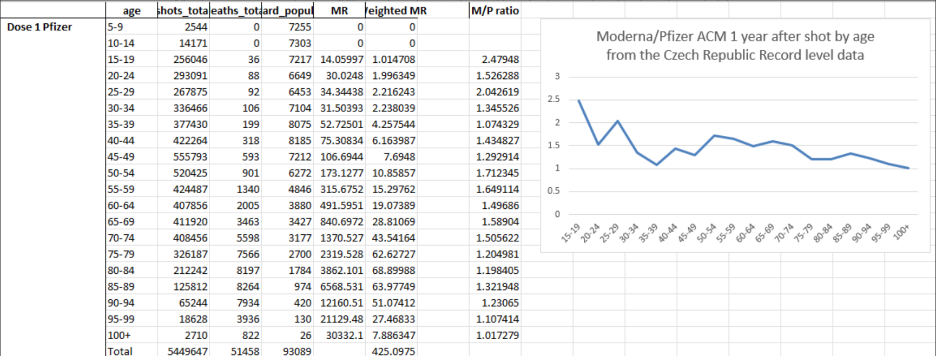936x356 pixels.
Task: Click the '2.5' value on chart y-axis
Action: point(553,99)
